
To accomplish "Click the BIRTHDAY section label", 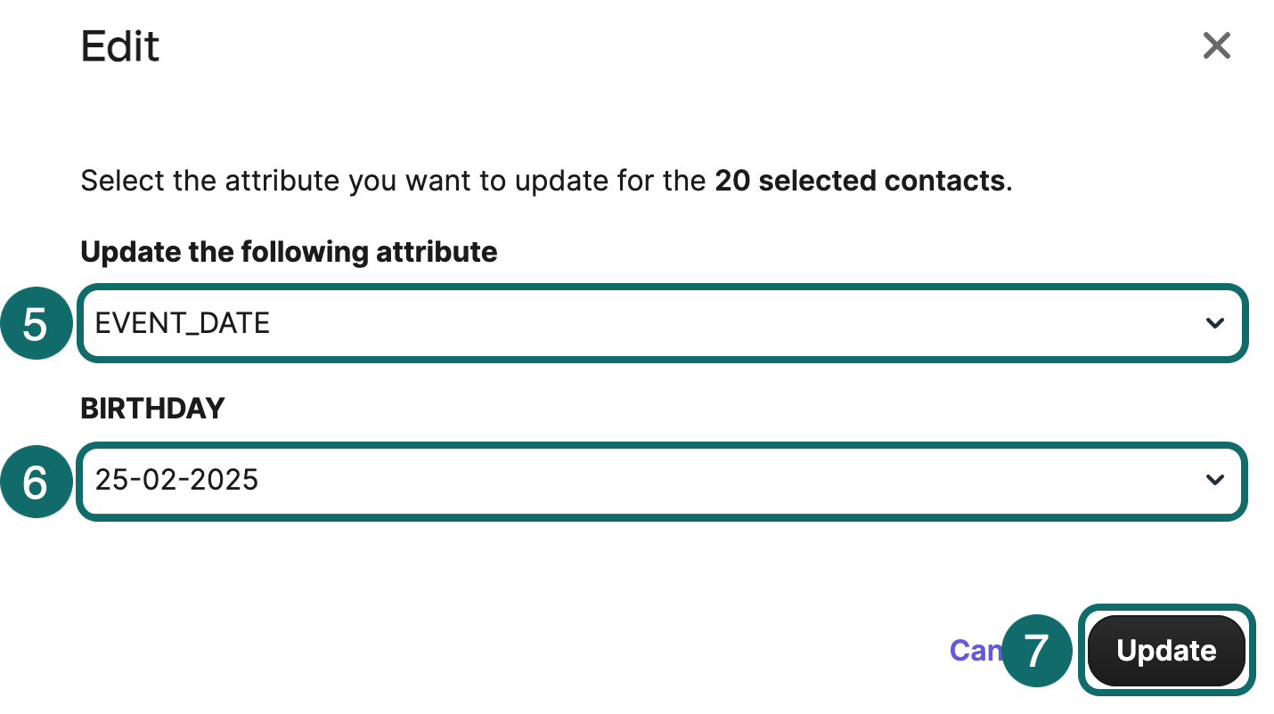I will [x=152, y=409].
